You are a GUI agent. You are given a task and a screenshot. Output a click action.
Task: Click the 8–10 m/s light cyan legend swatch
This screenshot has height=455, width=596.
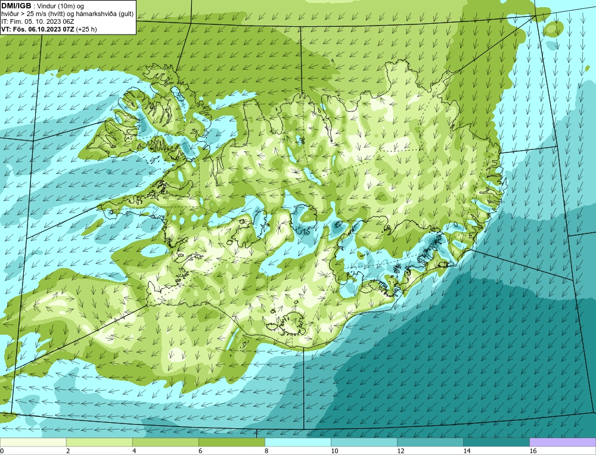tap(297, 442)
